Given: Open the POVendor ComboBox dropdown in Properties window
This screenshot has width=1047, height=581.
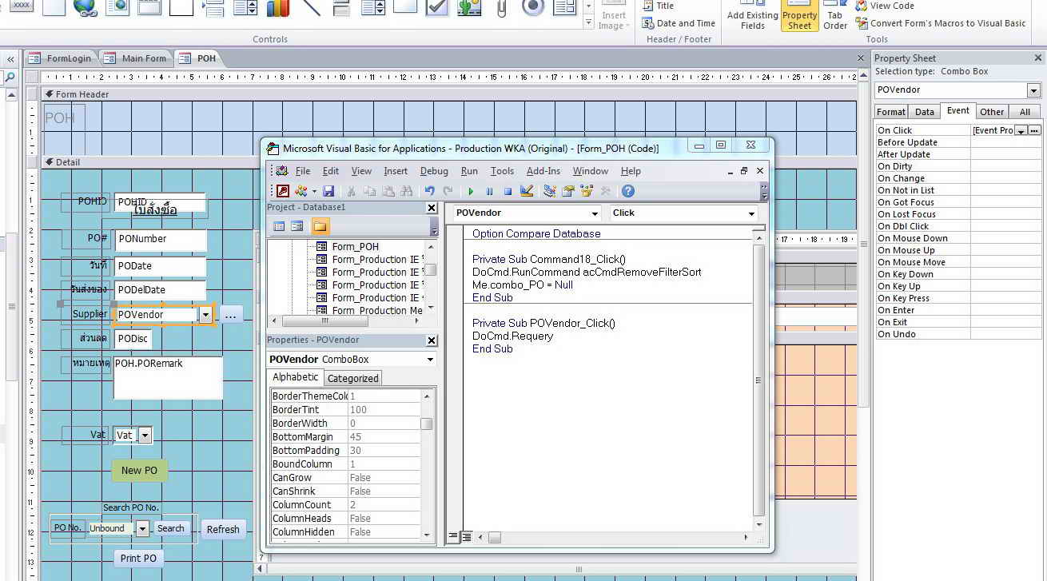Looking at the screenshot, I should click(x=430, y=360).
